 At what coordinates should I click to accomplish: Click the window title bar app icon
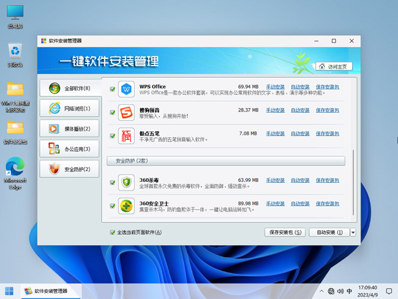(43, 41)
